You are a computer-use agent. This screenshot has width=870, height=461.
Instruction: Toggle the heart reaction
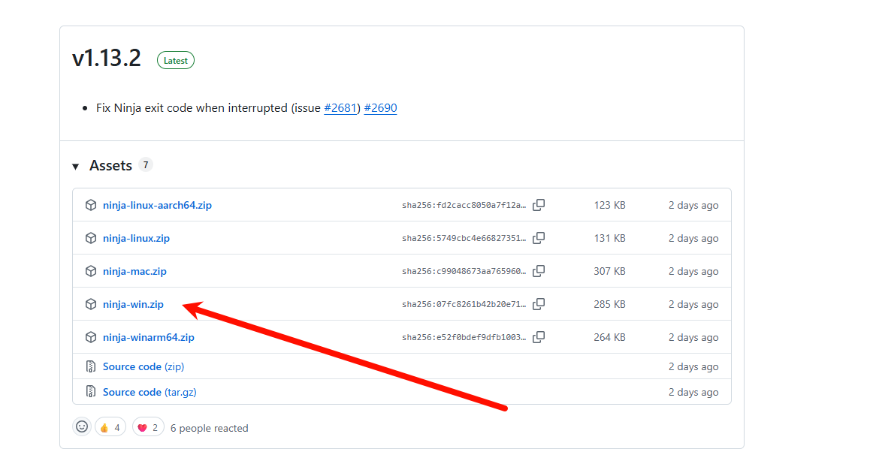148,427
